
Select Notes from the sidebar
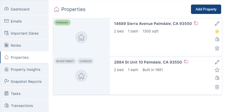coord(16,45)
